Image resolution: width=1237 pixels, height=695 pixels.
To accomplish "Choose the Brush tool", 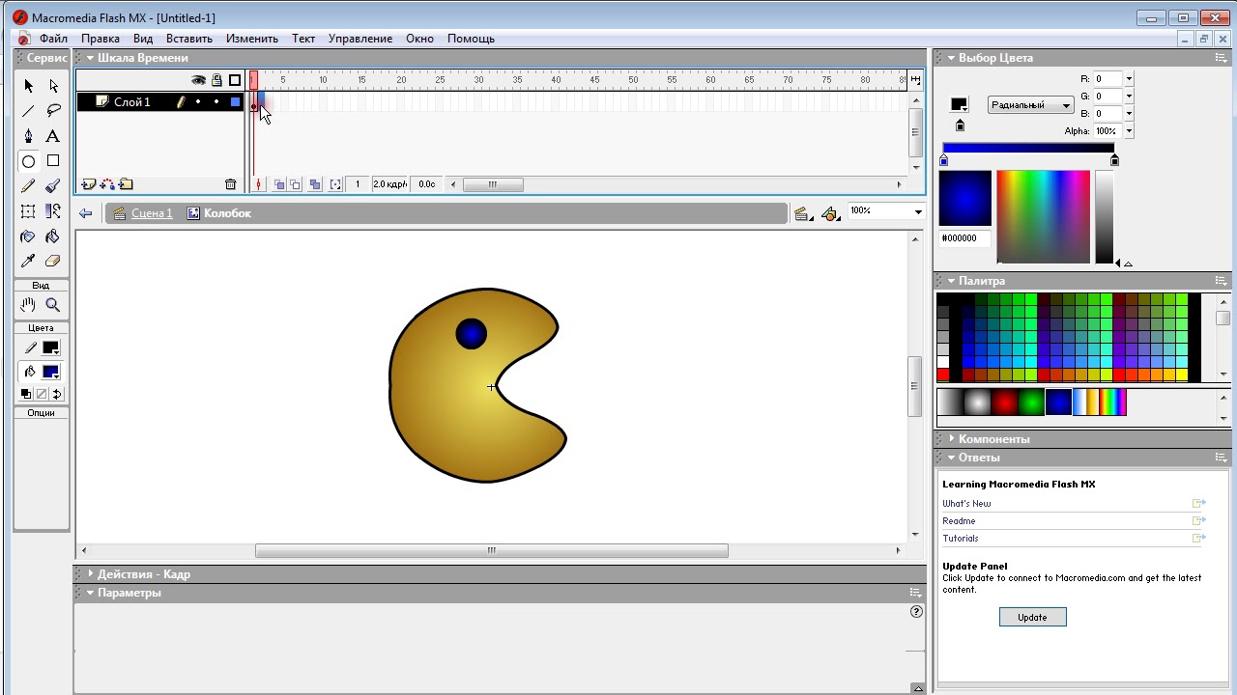I will pyautogui.click(x=53, y=186).
